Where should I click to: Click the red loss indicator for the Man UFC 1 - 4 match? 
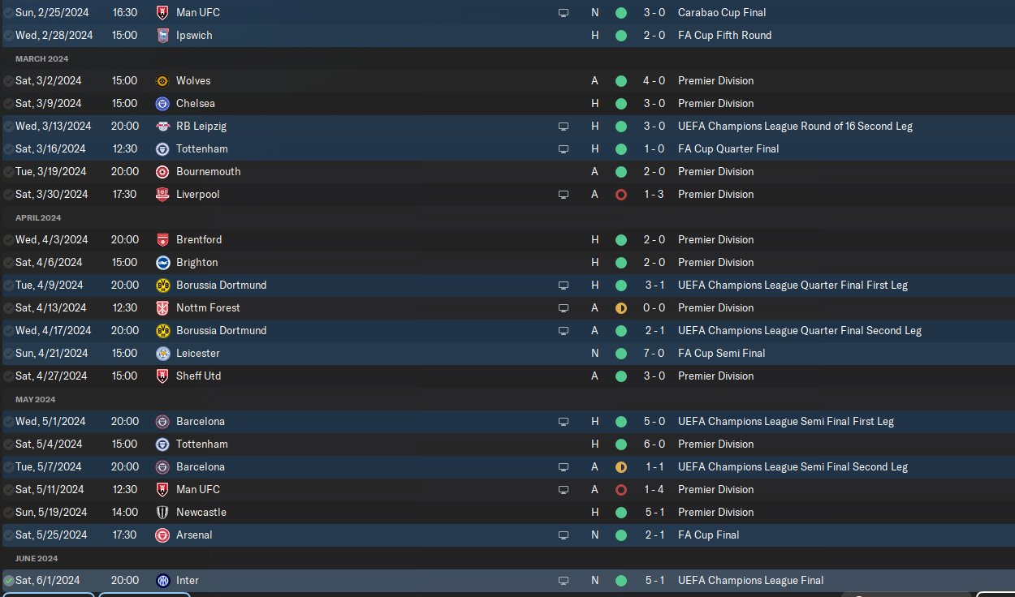pos(621,490)
